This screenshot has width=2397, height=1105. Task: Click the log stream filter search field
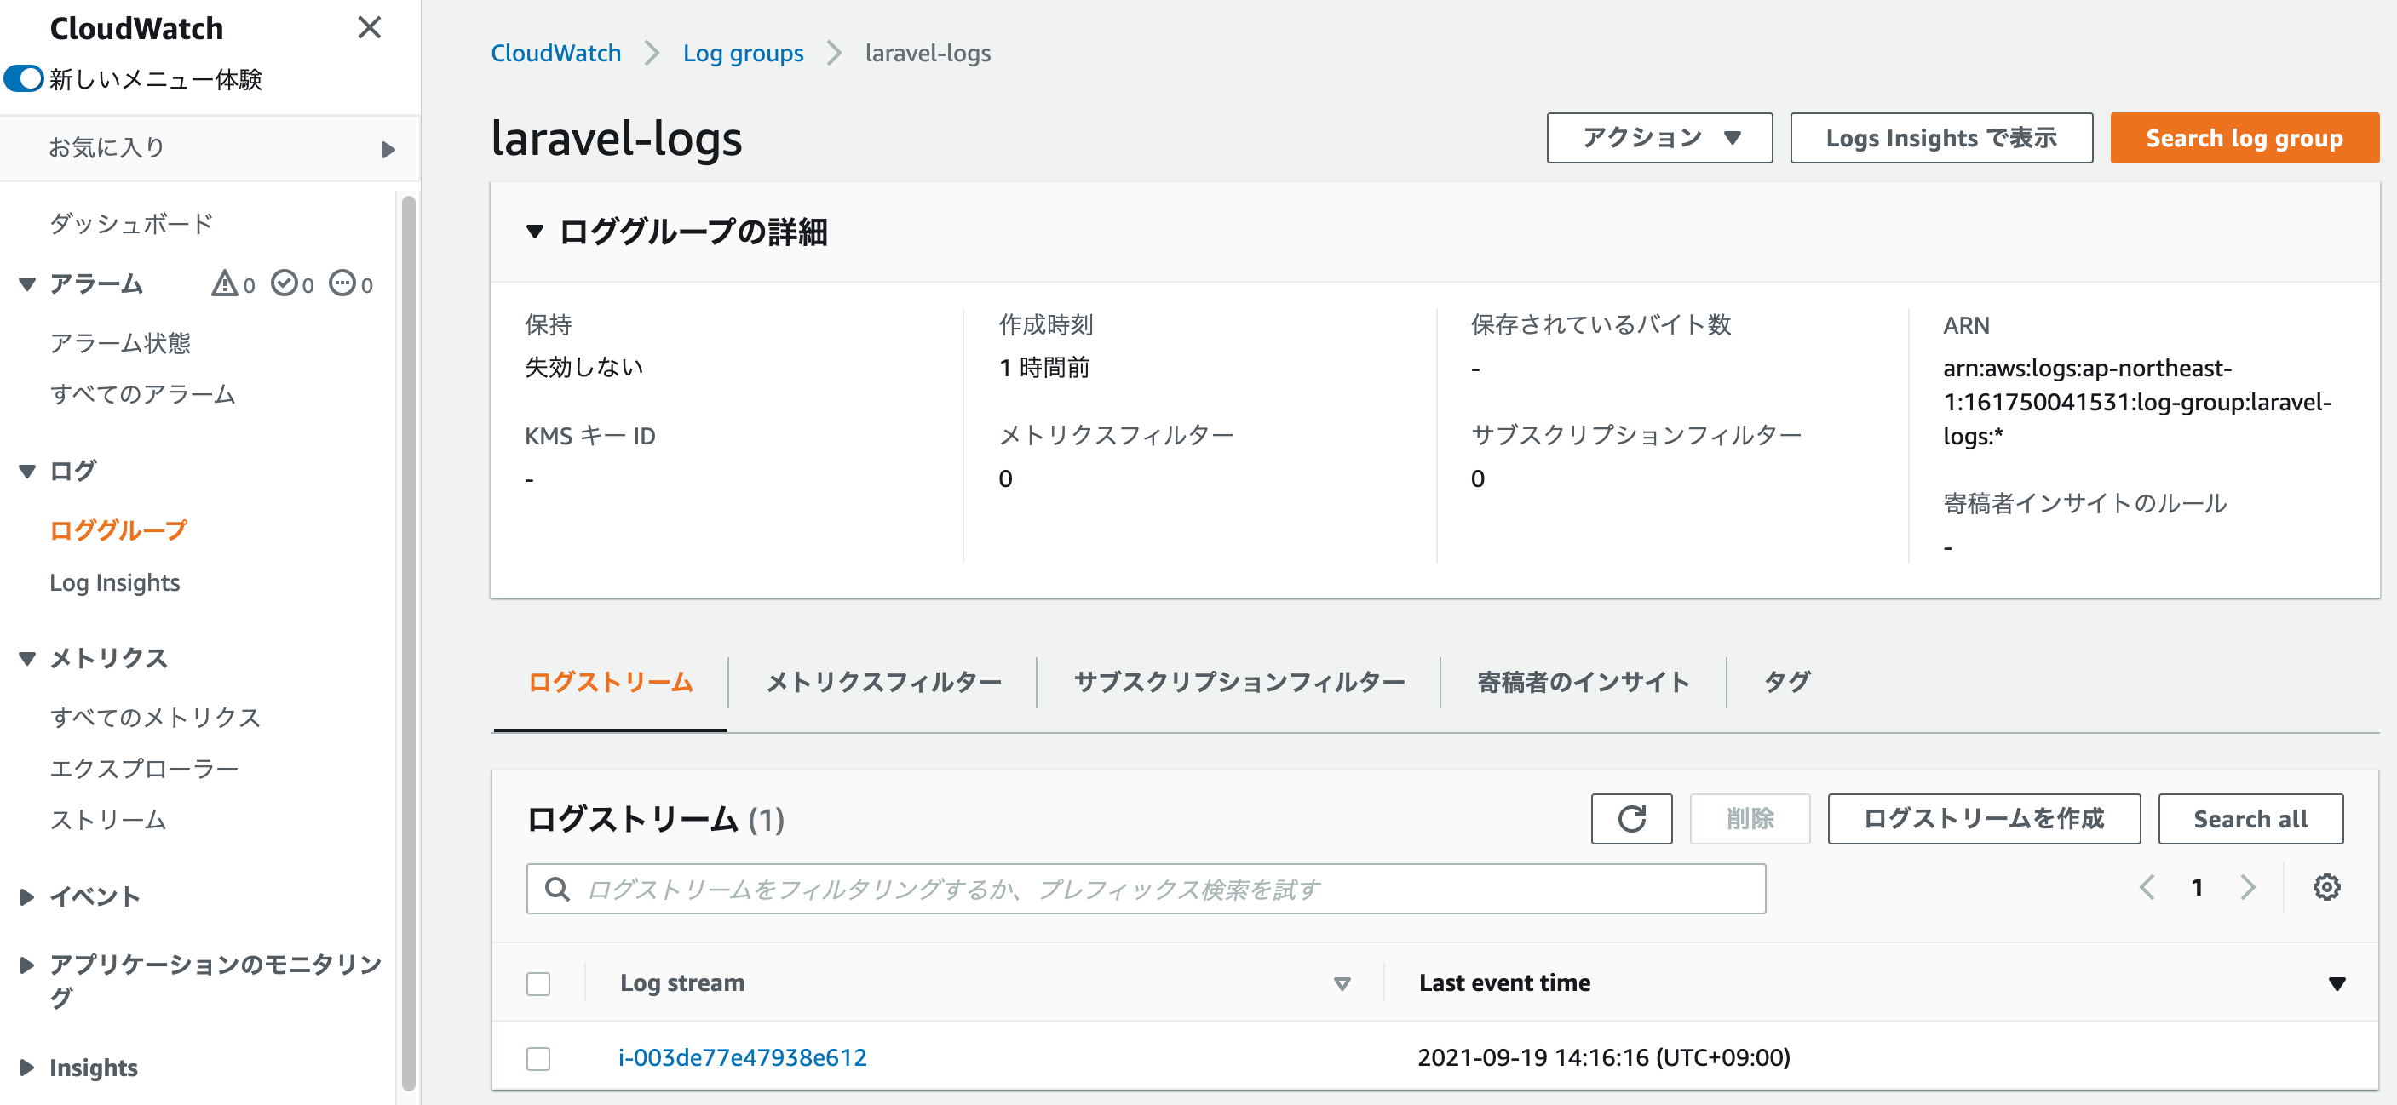click(x=1163, y=890)
